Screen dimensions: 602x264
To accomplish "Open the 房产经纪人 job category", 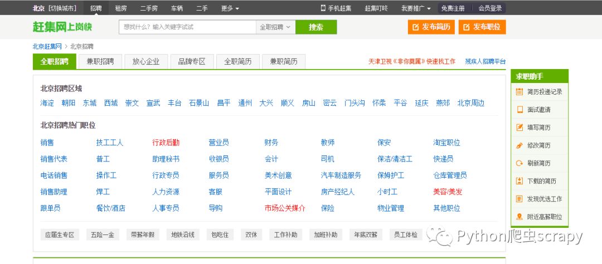I will [x=338, y=192].
